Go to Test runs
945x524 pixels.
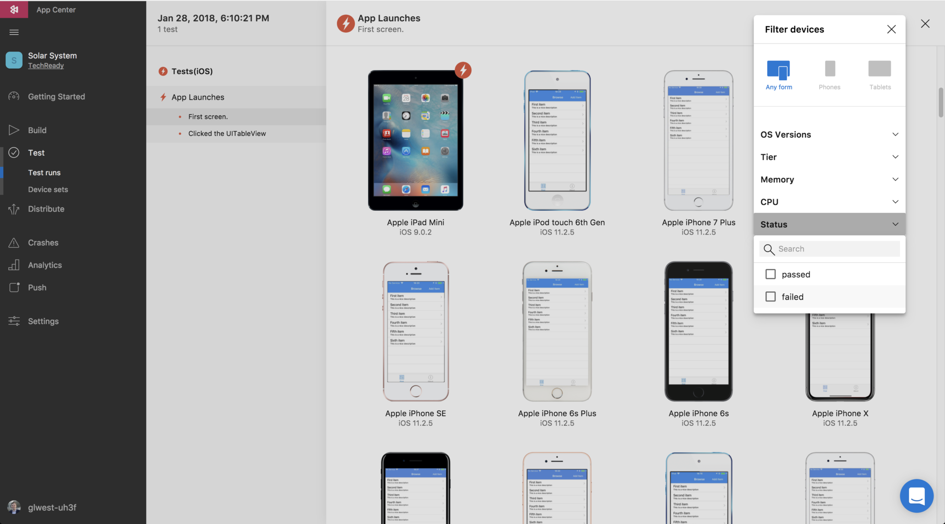point(44,172)
